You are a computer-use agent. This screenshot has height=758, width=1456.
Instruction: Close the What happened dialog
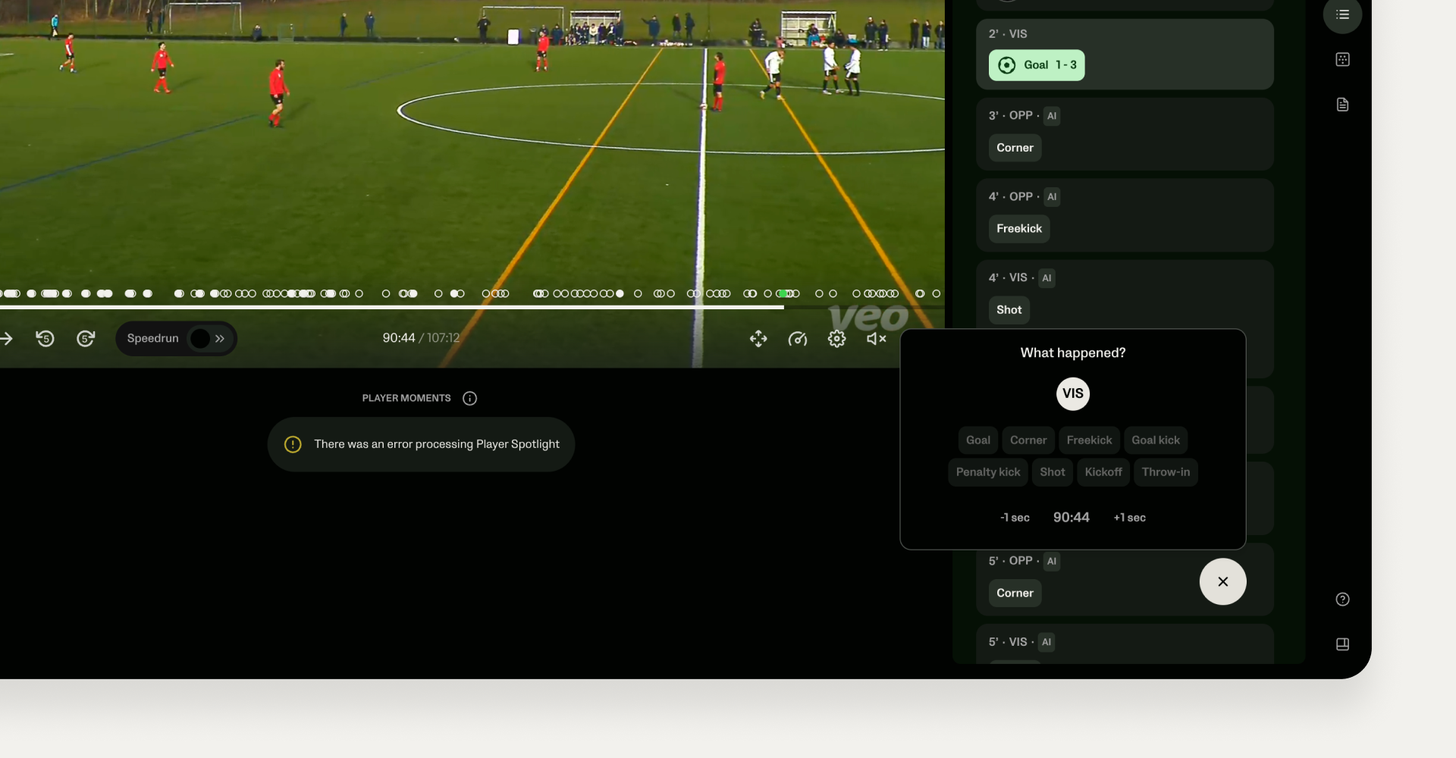1222,581
